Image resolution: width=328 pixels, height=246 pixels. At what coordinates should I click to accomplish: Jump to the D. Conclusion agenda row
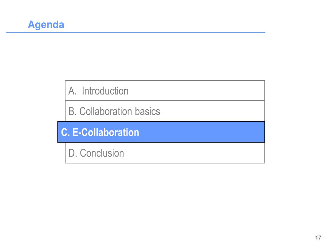click(165, 153)
